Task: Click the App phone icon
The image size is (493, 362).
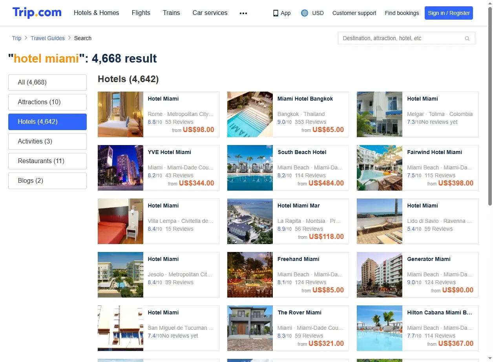Action: click(276, 13)
